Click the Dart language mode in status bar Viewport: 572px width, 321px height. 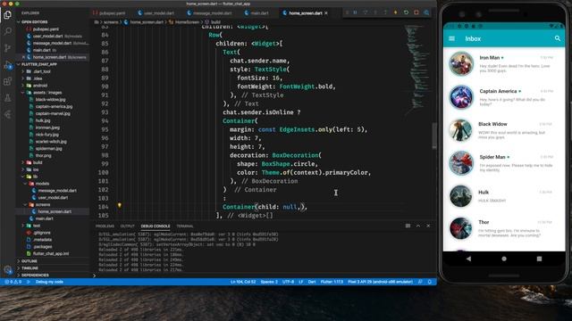tap(312, 282)
